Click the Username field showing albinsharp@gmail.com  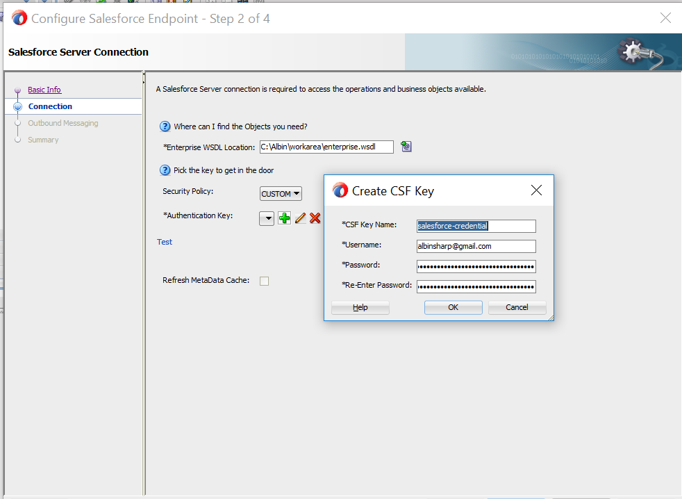pos(476,246)
